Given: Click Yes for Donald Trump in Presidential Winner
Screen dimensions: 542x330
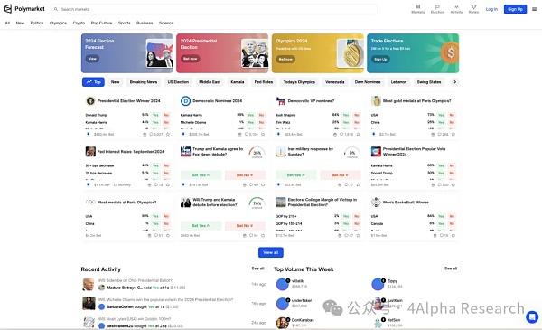Looking at the screenshot, I should 155,115.
